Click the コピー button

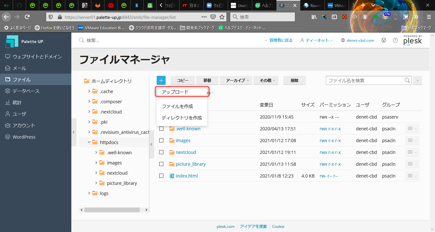[x=183, y=80]
